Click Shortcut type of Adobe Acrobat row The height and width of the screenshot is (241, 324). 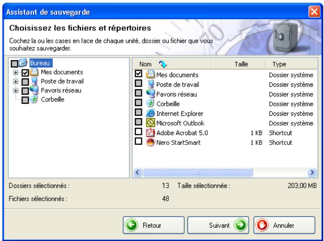(280, 133)
